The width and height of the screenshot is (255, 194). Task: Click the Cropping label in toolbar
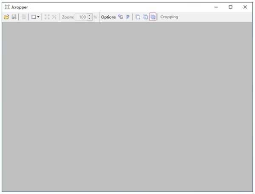[169, 17]
